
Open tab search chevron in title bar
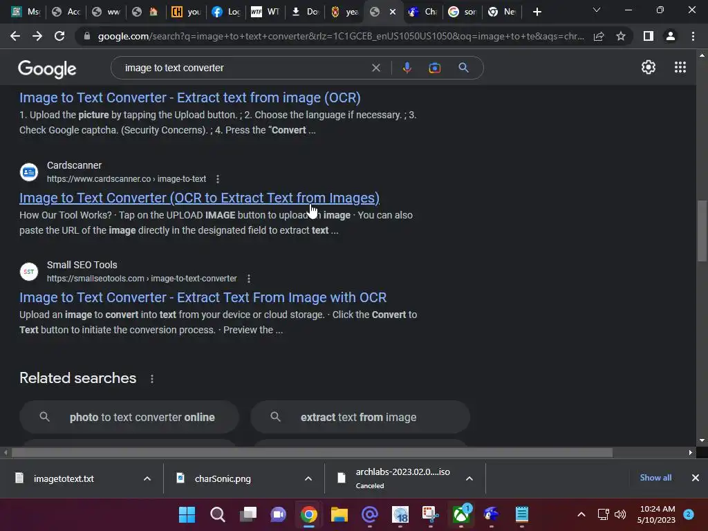click(x=597, y=10)
